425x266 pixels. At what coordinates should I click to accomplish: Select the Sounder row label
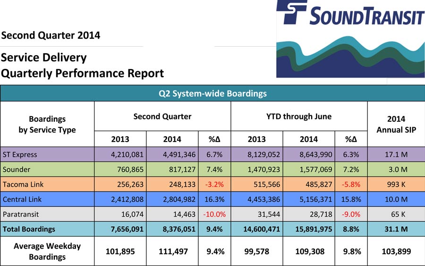coord(17,169)
